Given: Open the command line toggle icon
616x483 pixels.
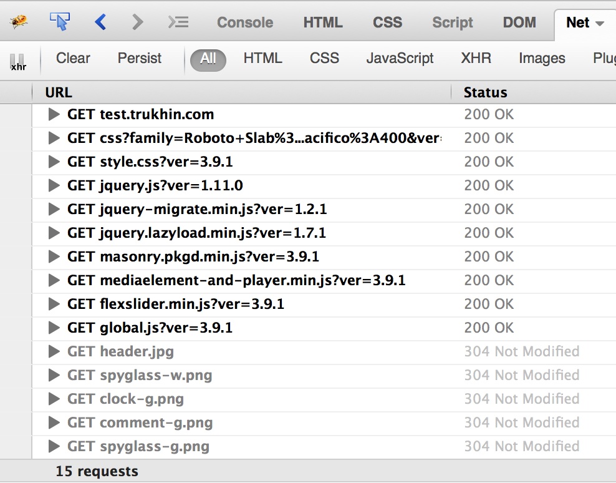Looking at the screenshot, I should (178, 22).
